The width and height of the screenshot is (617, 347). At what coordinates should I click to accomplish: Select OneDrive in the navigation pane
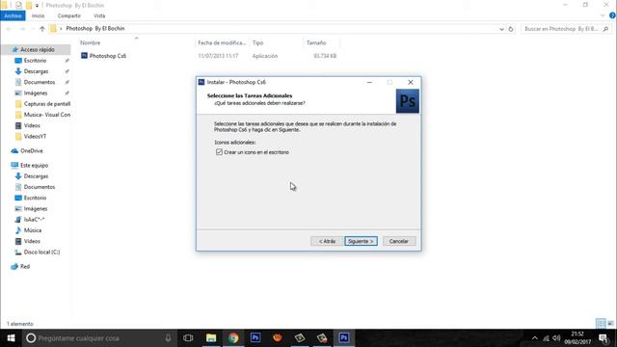pos(32,150)
